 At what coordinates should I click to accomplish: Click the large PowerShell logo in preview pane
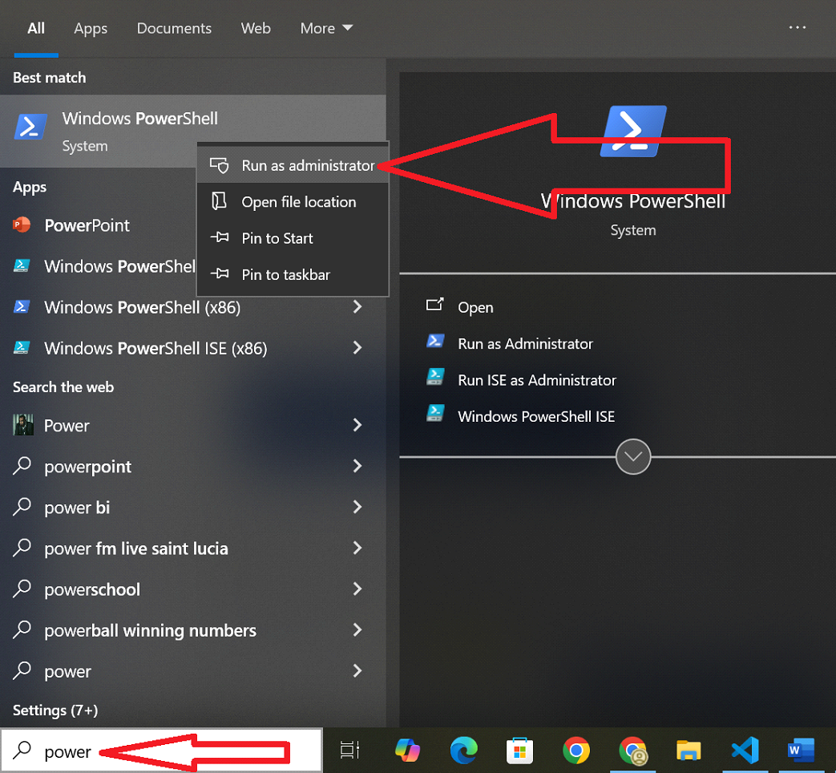pyautogui.click(x=633, y=132)
